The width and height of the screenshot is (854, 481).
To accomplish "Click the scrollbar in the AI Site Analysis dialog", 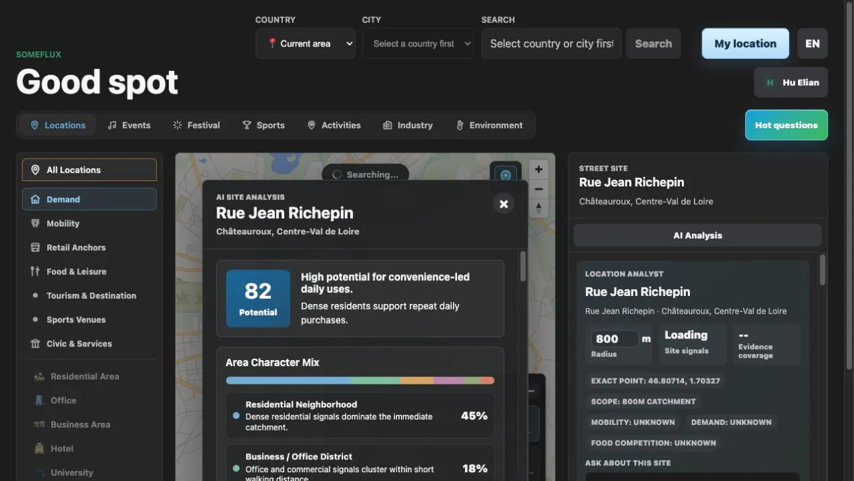I will 523,266.
